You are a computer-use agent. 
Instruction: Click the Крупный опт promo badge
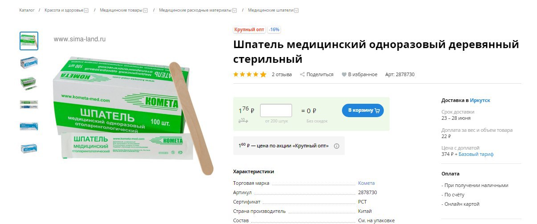tap(249, 30)
